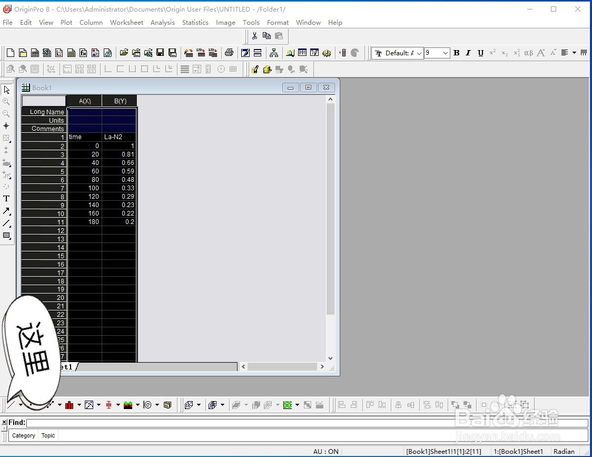Click the Code Builder gear icon

coord(327,53)
